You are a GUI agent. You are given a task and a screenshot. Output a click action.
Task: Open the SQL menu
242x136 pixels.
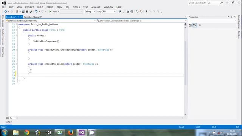point(68,7)
